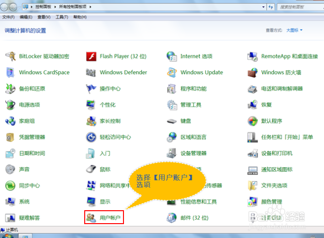324x238 pixels.
Task: Click the Back navigation button
Action: (x=4, y=7)
